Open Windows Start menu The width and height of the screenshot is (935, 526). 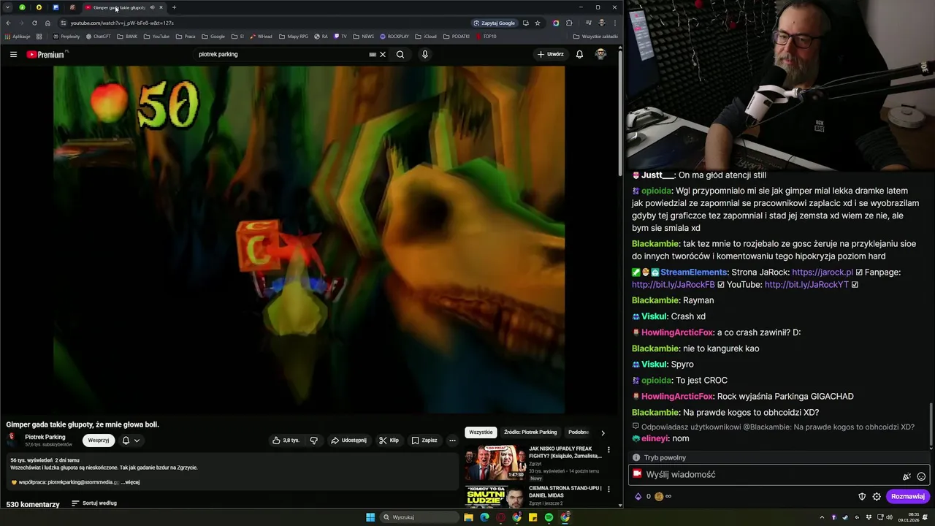click(370, 517)
